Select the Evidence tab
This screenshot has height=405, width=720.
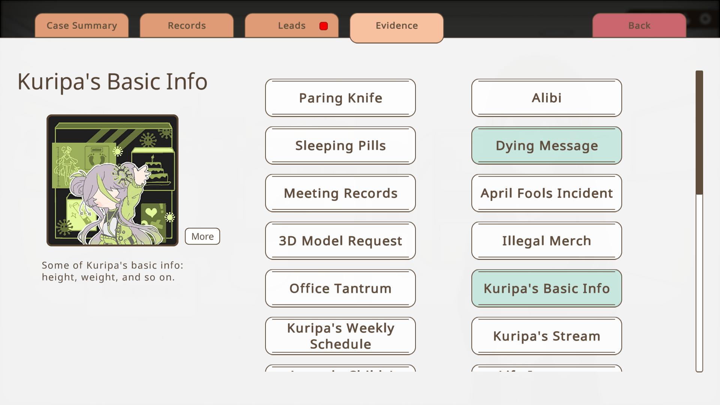point(396,26)
